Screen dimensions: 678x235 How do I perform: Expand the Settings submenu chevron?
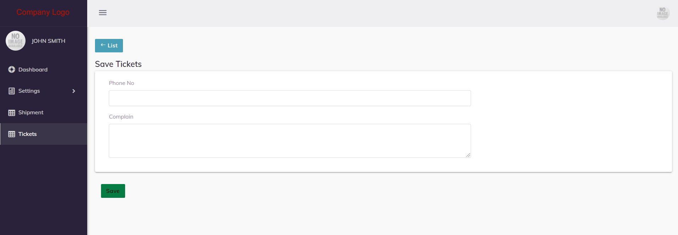[x=74, y=91]
